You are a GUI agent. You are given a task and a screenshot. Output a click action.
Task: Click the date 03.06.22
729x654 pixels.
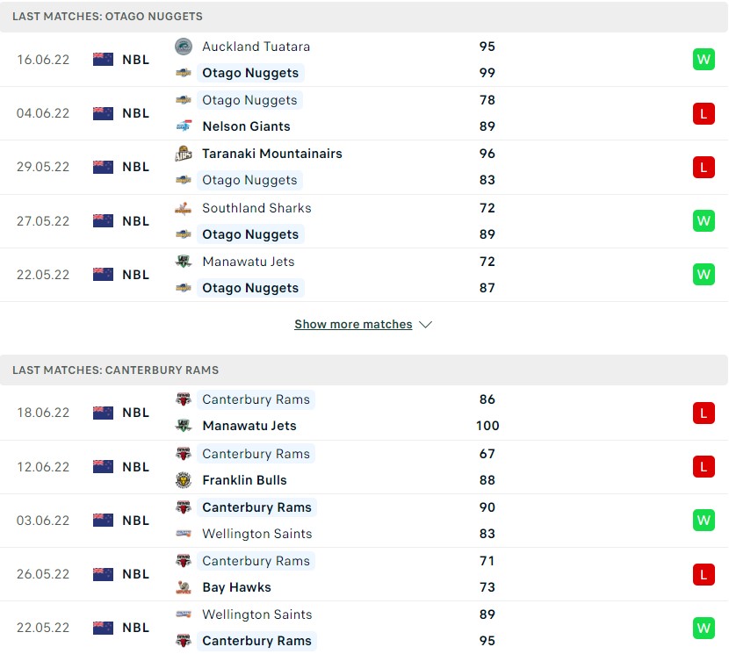click(43, 521)
